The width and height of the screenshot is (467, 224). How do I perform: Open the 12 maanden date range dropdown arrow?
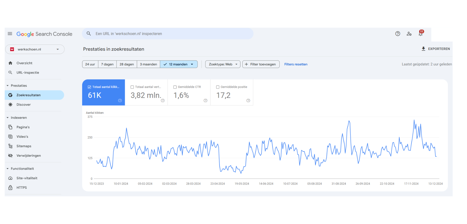coord(192,64)
